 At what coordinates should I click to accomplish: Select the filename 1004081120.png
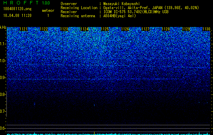[18, 9]
